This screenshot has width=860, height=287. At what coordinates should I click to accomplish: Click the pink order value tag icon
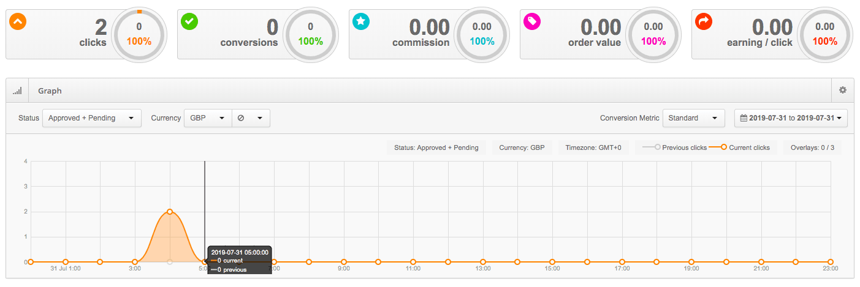point(532,21)
